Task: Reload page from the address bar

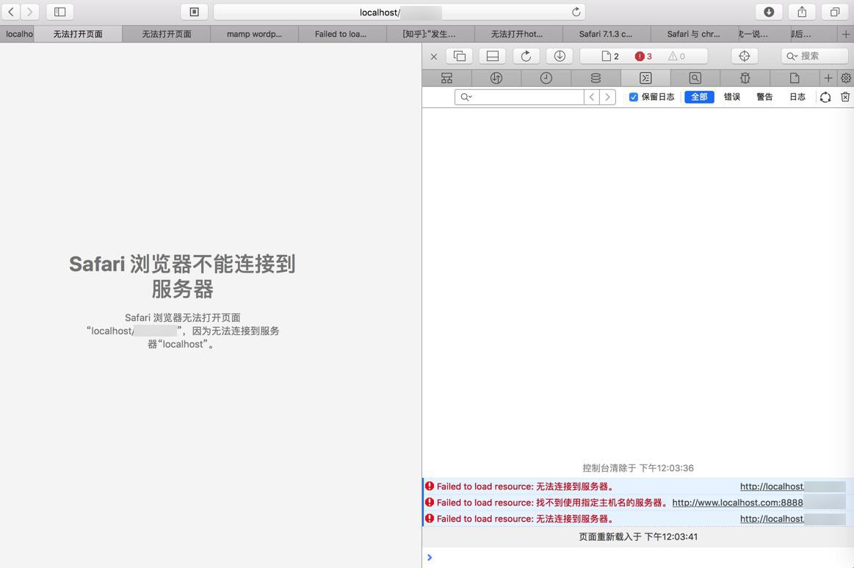Action: [576, 12]
